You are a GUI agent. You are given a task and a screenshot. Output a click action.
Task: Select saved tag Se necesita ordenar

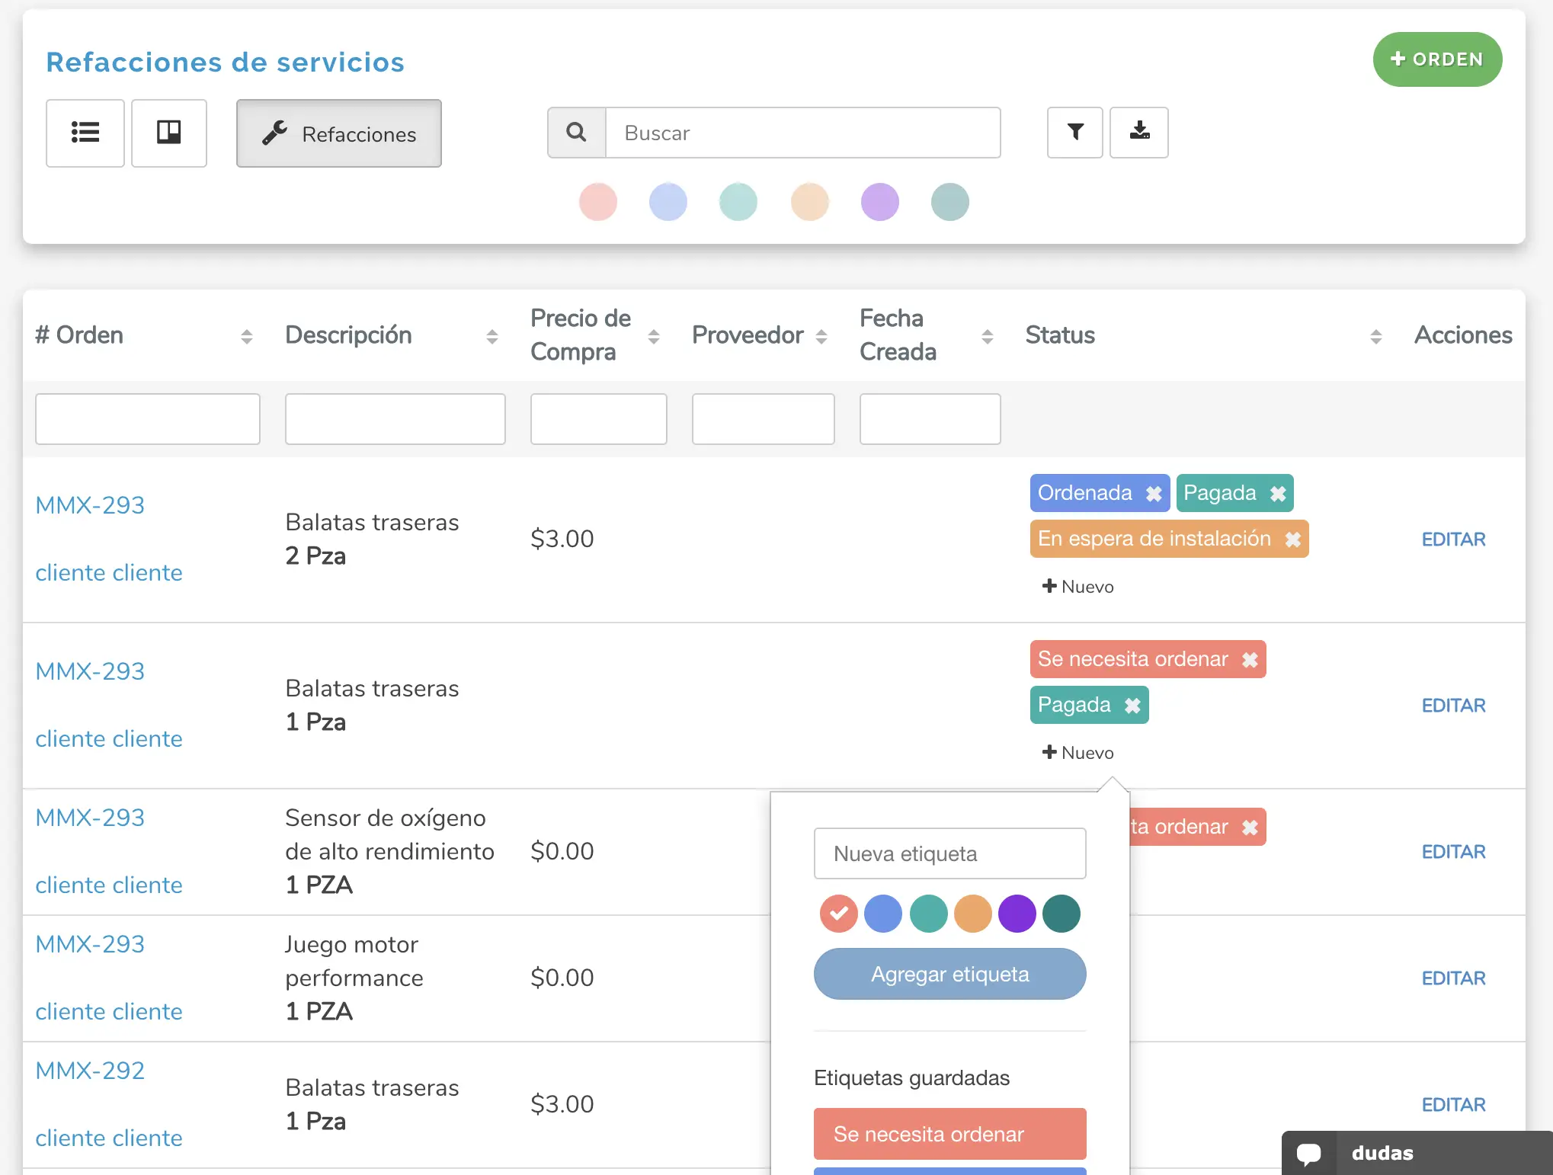949,1134
